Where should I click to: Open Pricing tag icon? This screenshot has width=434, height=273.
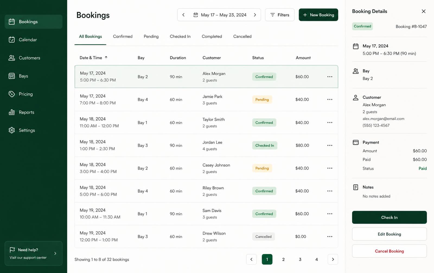pos(12,94)
